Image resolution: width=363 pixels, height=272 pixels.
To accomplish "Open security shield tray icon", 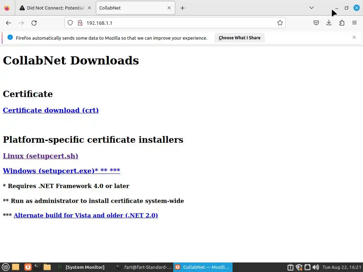I will 299,267.
